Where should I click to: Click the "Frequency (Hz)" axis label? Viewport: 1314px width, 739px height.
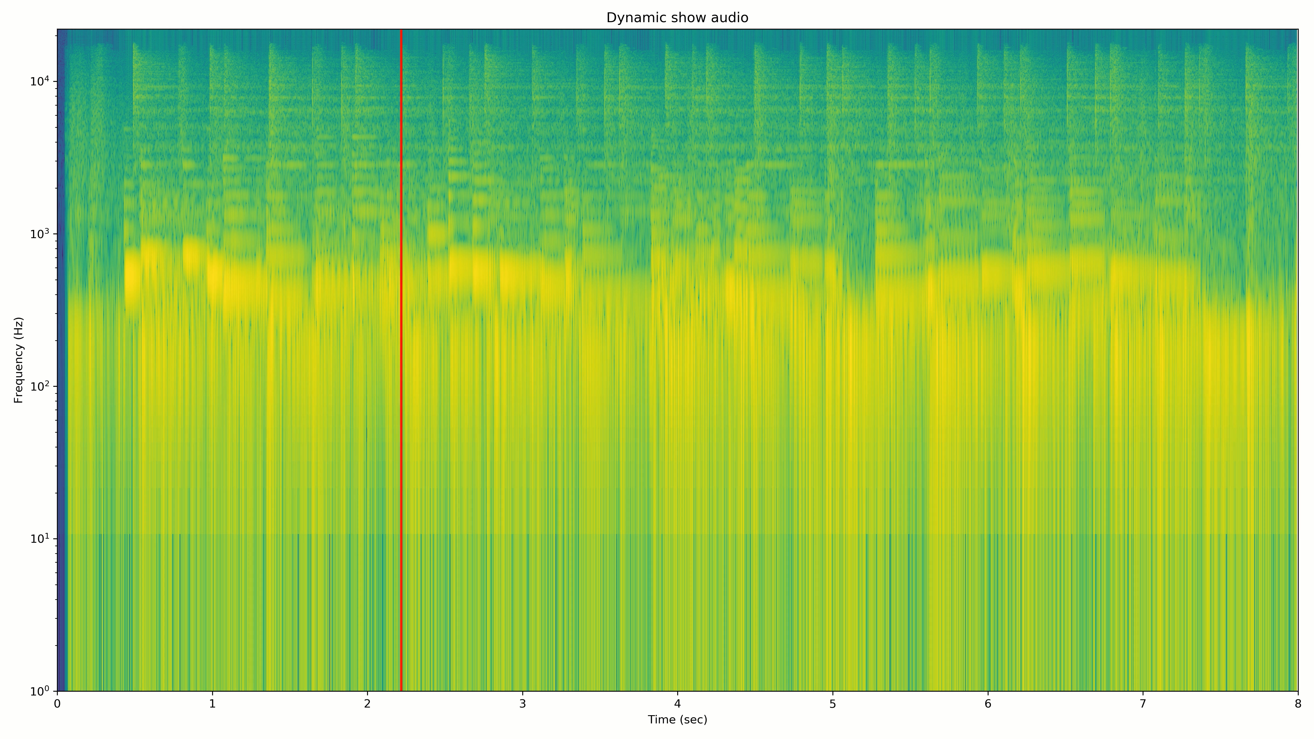click(x=19, y=360)
